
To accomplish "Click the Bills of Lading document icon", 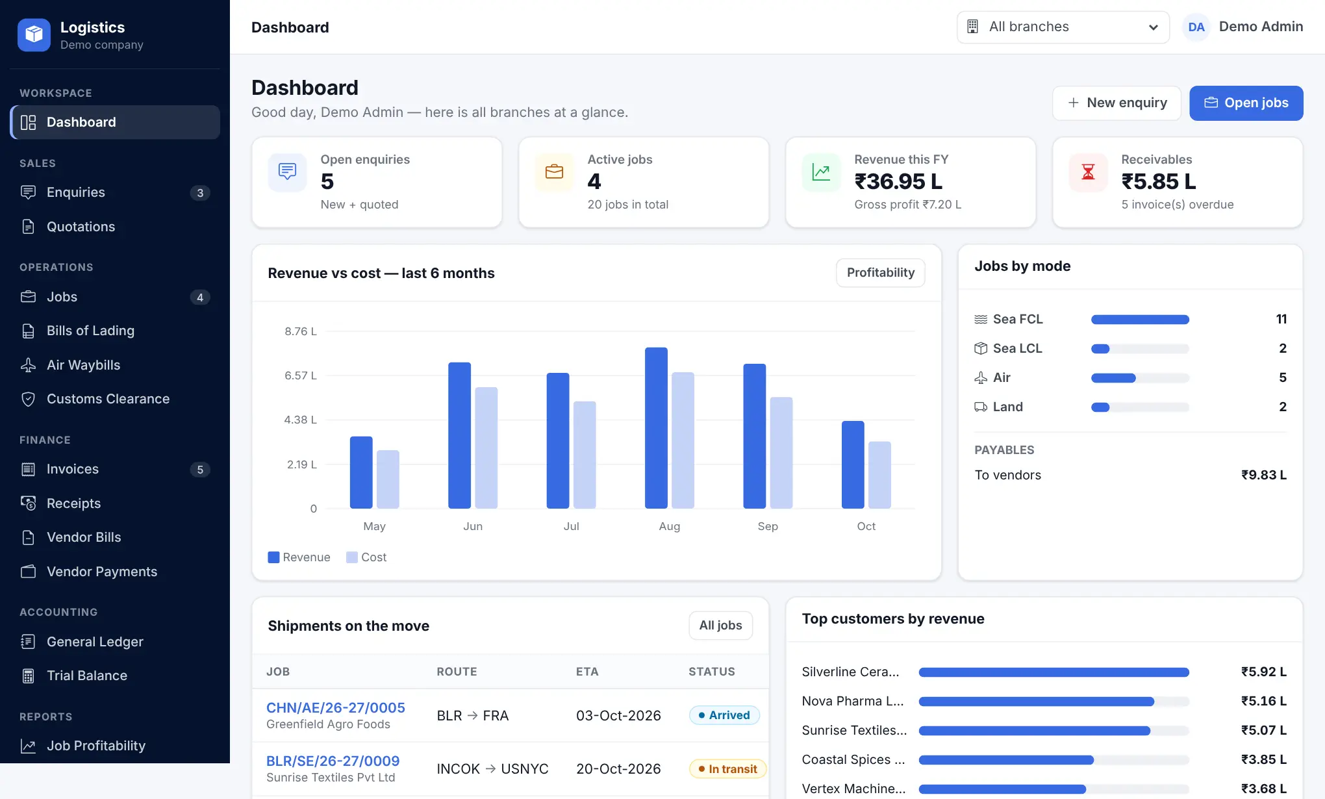I will tap(28, 331).
